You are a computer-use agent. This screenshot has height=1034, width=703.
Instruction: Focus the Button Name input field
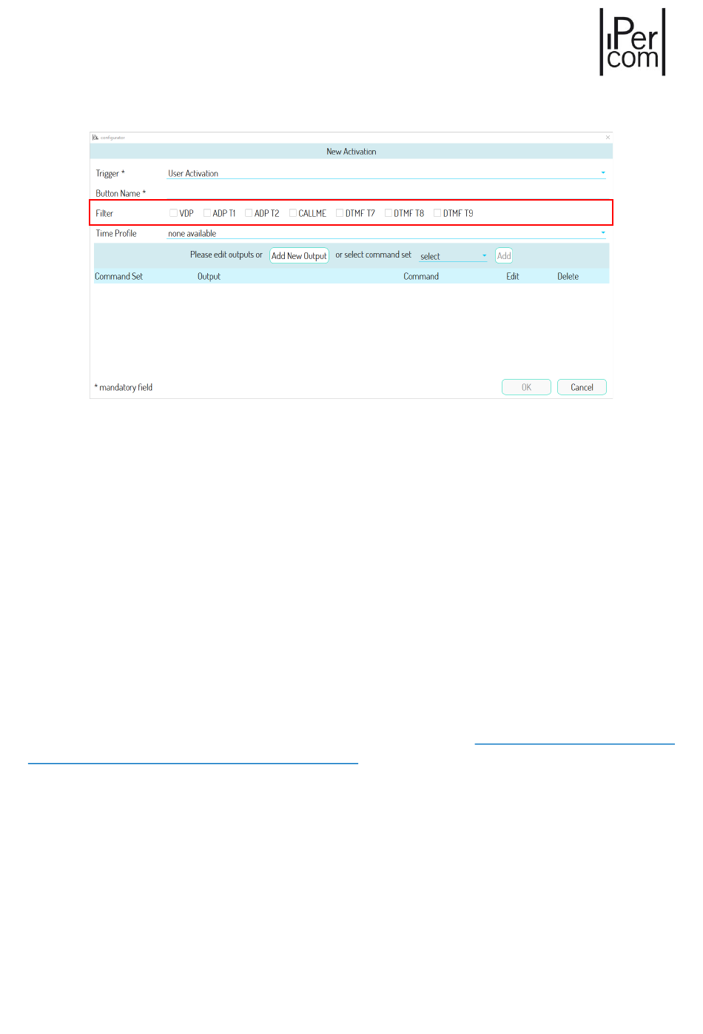[x=386, y=193]
